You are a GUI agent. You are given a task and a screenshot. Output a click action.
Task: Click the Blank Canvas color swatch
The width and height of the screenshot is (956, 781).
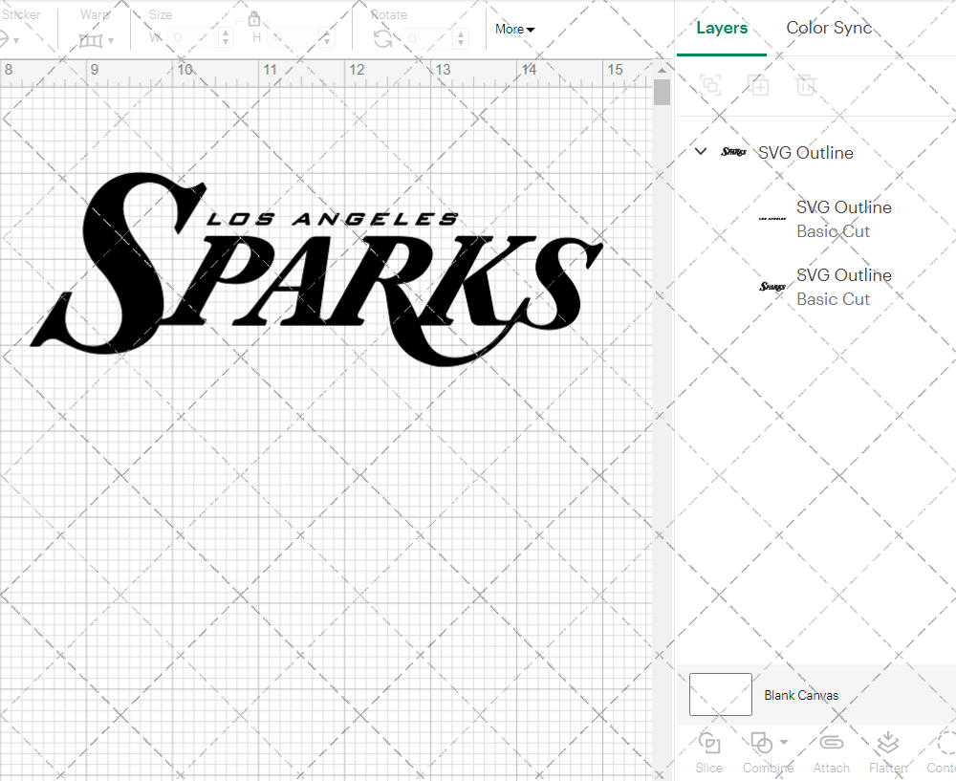tap(720, 695)
